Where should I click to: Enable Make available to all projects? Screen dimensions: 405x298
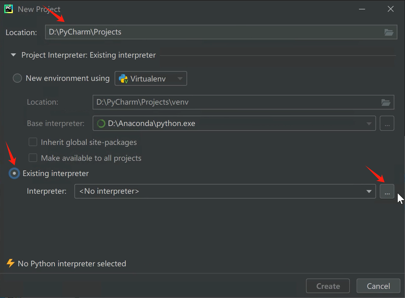pos(33,158)
